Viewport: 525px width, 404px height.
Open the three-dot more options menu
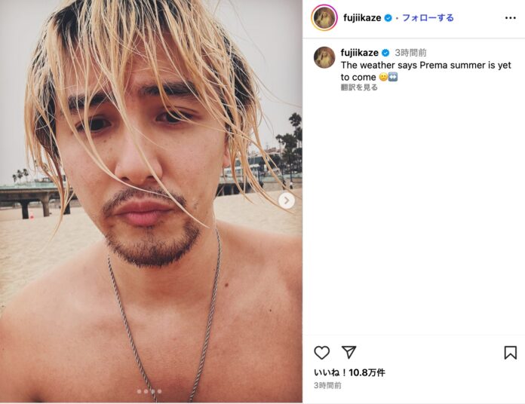point(510,18)
